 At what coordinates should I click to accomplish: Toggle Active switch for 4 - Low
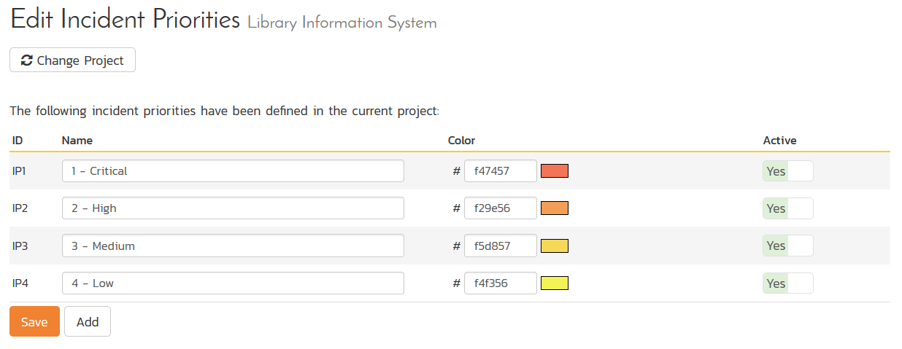(787, 283)
